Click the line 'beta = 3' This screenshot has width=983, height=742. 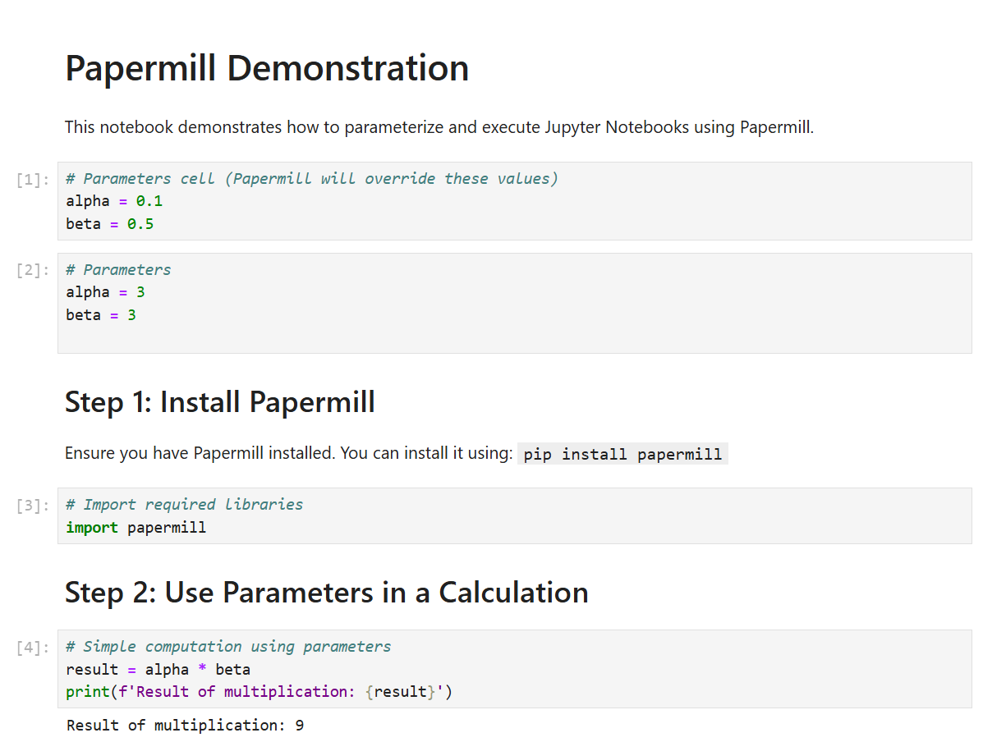point(101,314)
